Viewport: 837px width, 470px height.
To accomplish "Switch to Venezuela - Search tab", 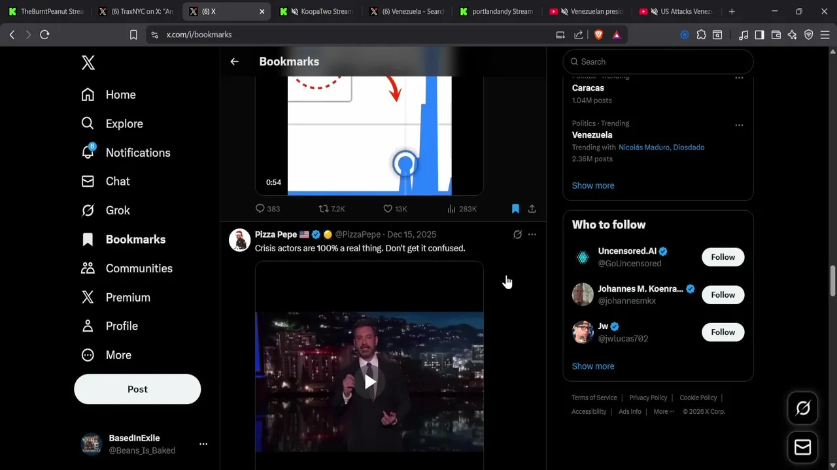I will tap(406, 12).
